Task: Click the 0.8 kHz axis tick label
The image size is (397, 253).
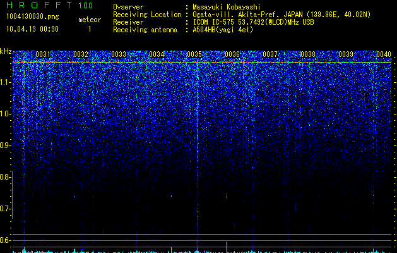Action: [5, 177]
